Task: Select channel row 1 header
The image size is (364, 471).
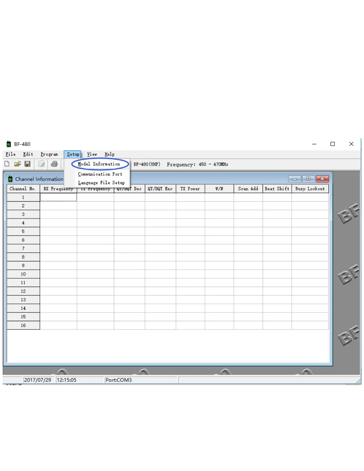Action: (x=23, y=197)
